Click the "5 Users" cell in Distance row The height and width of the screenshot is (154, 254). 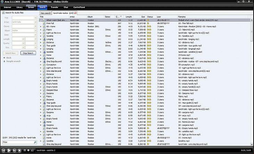click(161, 43)
